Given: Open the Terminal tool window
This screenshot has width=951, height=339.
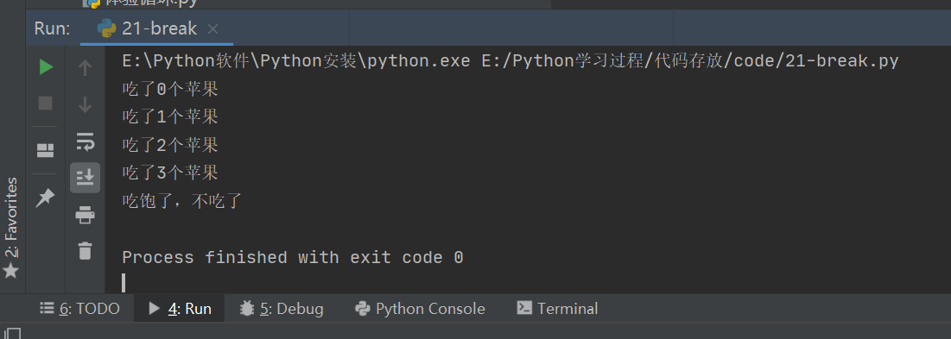Looking at the screenshot, I should click(x=557, y=309).
